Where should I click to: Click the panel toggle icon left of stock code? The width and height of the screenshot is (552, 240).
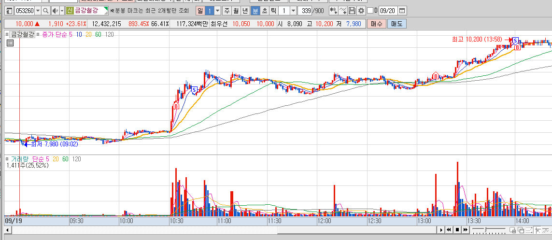pos(10,11)
